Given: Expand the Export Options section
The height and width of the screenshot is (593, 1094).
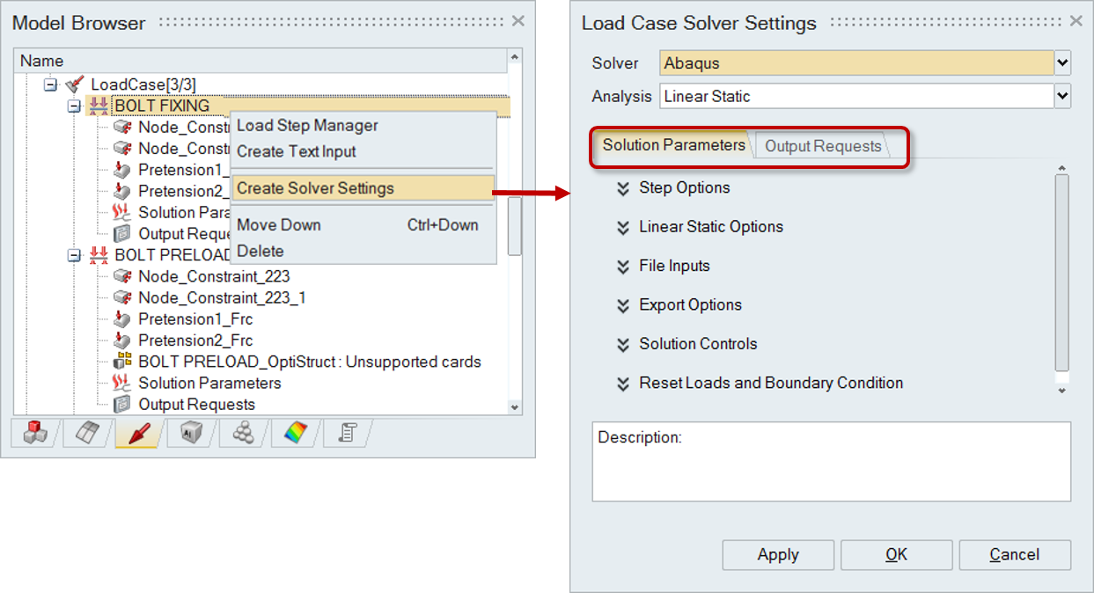Looking at the screenshot, I should point(624,305).
